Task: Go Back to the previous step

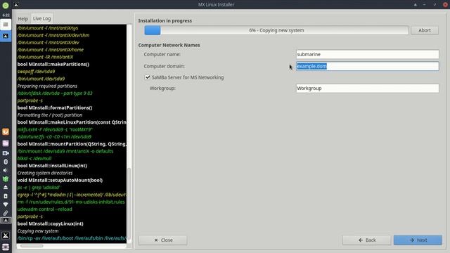Action: point(367,240)
